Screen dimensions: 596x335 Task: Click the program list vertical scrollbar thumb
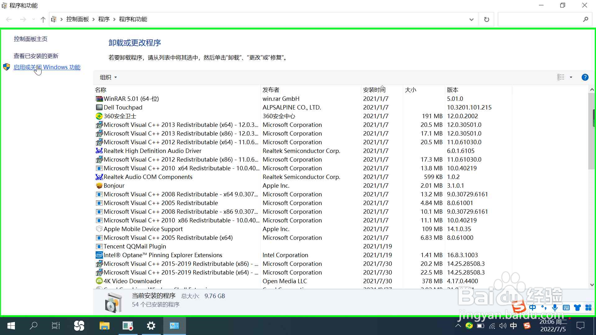click(x=592, y=131)
